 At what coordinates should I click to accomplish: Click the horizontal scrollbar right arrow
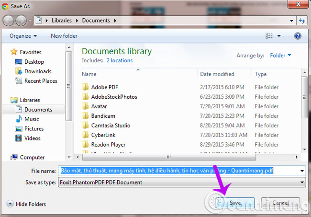tap(297, 157)
